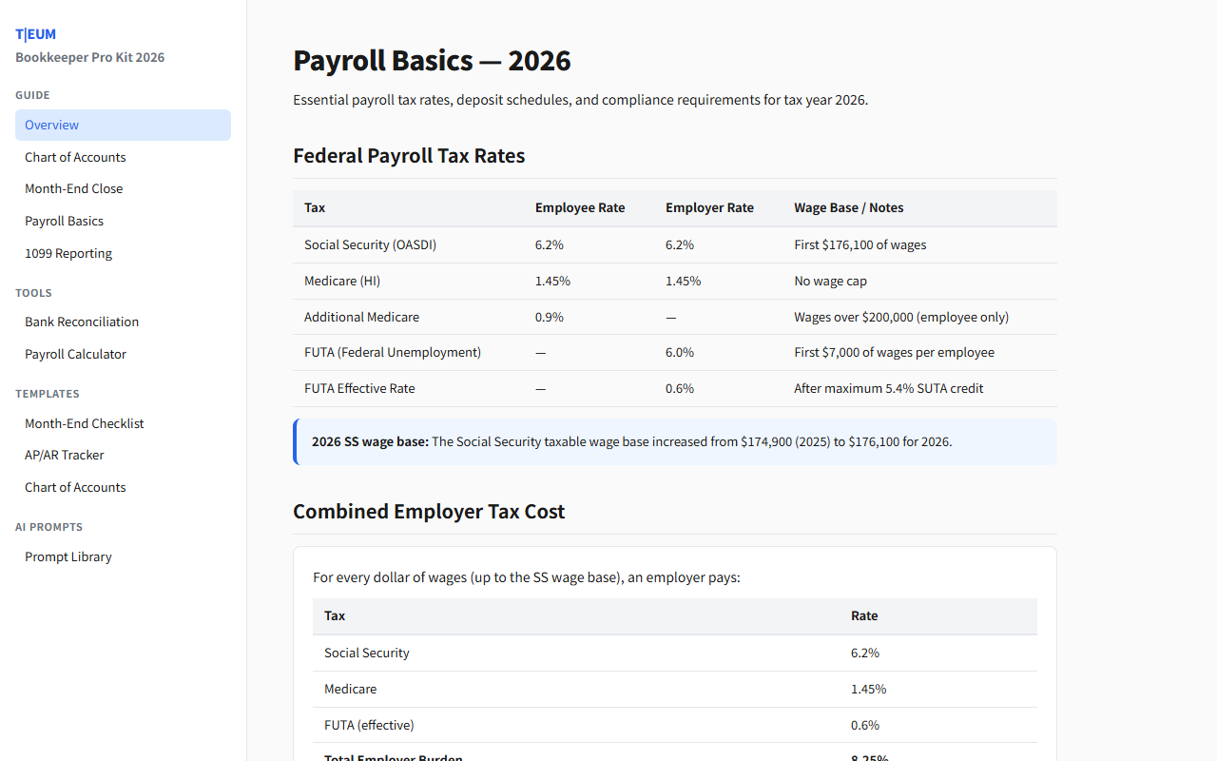Open the Month-End Close guide

73,188
